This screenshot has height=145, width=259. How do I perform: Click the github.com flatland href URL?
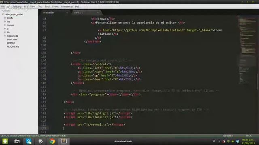[148, 30]
